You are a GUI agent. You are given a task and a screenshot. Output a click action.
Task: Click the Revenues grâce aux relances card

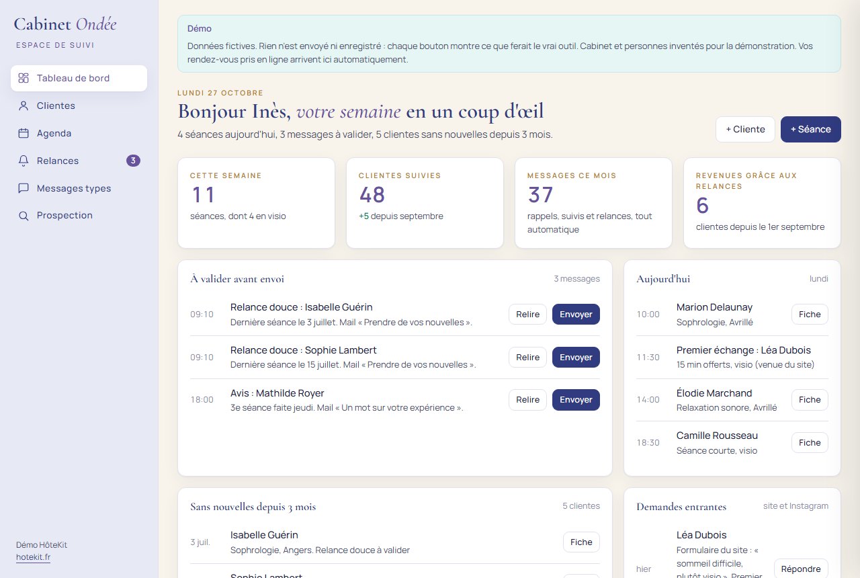point(762,203)
